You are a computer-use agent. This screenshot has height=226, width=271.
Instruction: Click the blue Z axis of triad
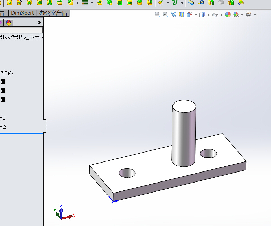(x=61, y=211)
